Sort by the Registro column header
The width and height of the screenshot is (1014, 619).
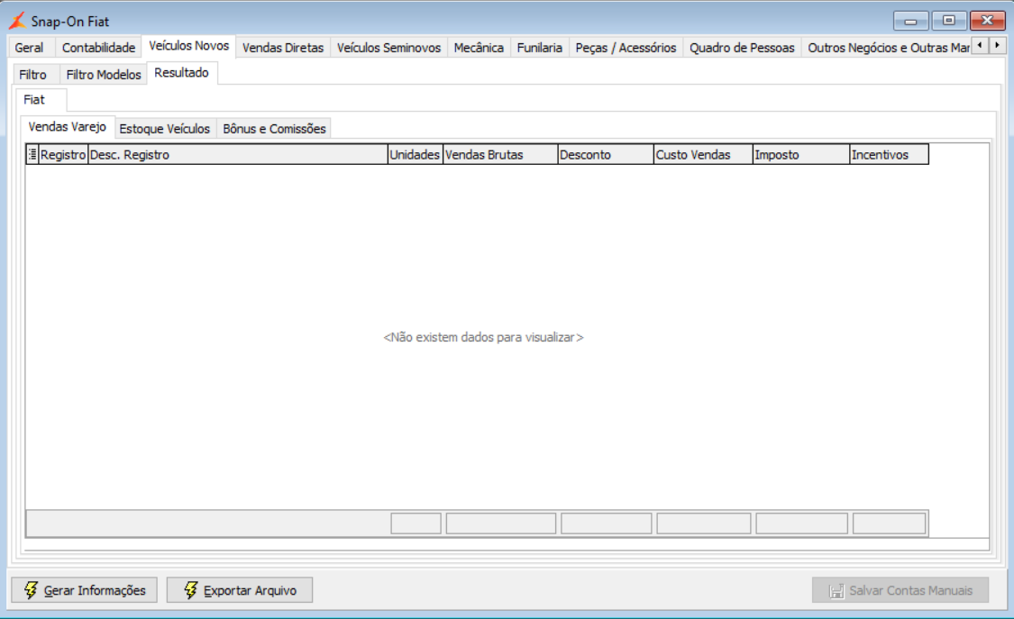tap(63, 154)
